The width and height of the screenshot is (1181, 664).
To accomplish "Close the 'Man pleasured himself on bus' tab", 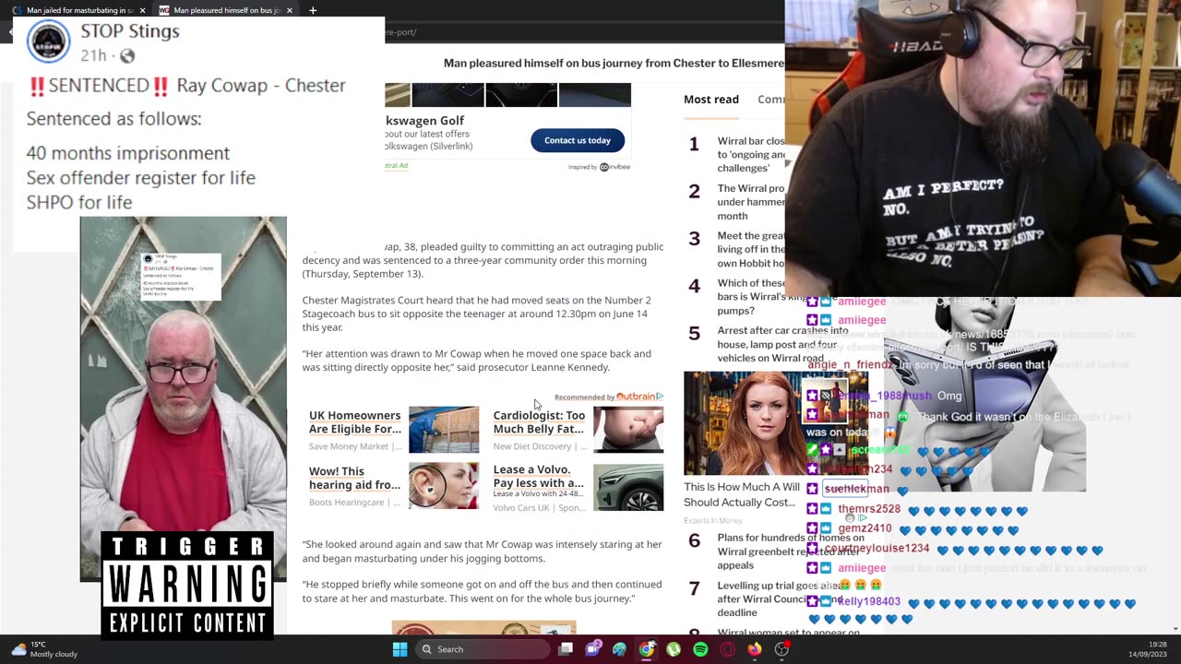I will [x=290, y=10].
